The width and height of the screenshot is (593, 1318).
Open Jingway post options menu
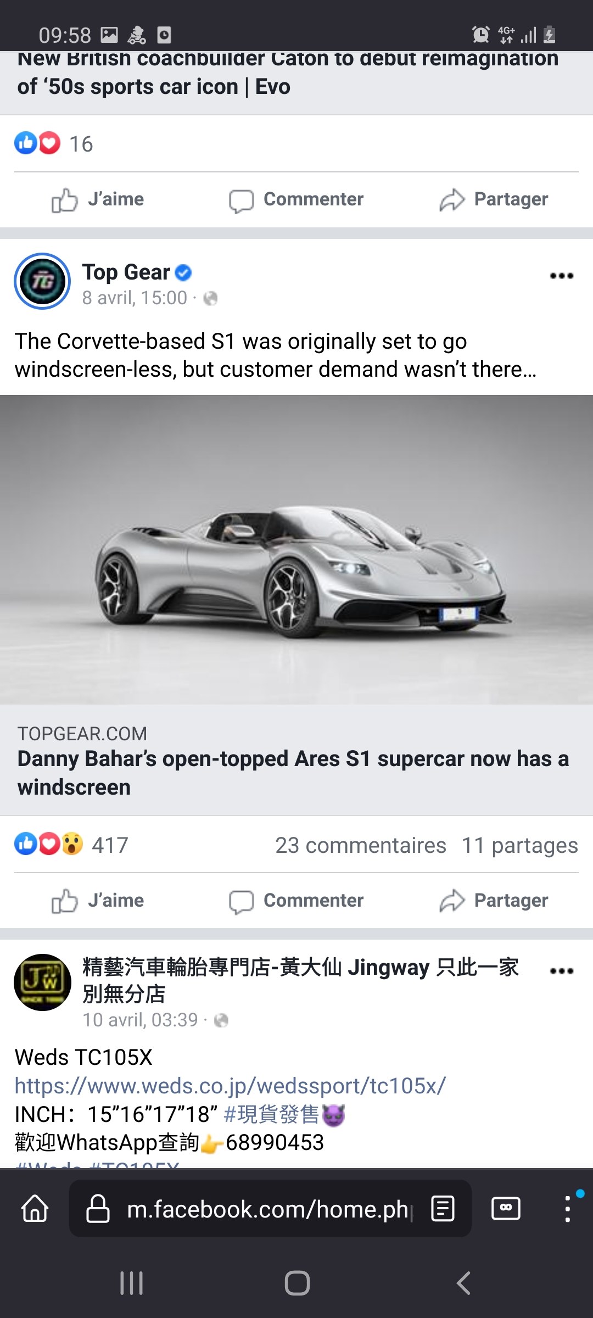(562, 971)
